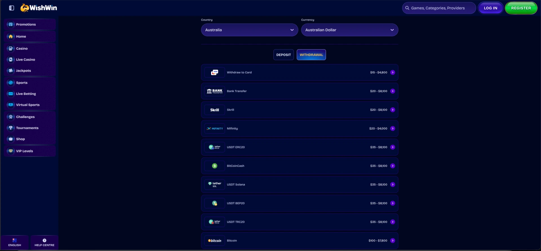This screenshot has height=251, width=541.
Task: Expand the Mifinity row arrow
Action: (x=393, y=128)
